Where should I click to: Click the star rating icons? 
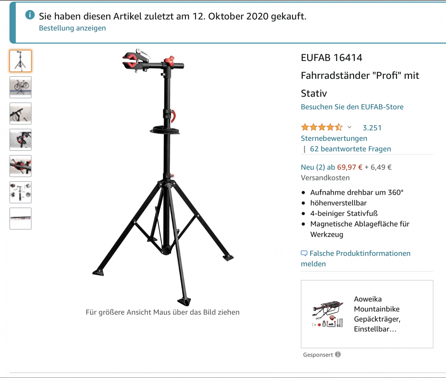322,127
